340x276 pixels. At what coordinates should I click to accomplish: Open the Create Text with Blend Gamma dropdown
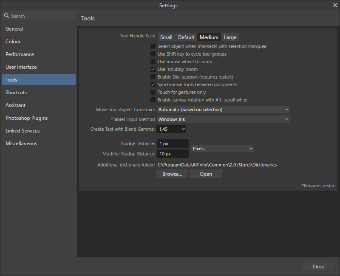pyautogui.click(x=171, y=129)
